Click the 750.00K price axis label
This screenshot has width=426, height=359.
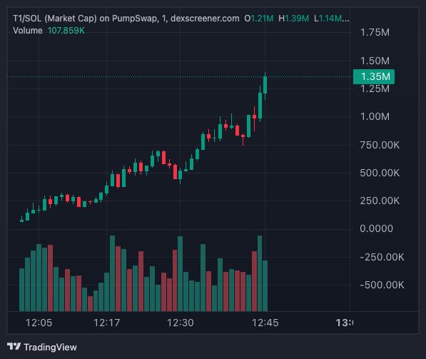tap(380, 145)
